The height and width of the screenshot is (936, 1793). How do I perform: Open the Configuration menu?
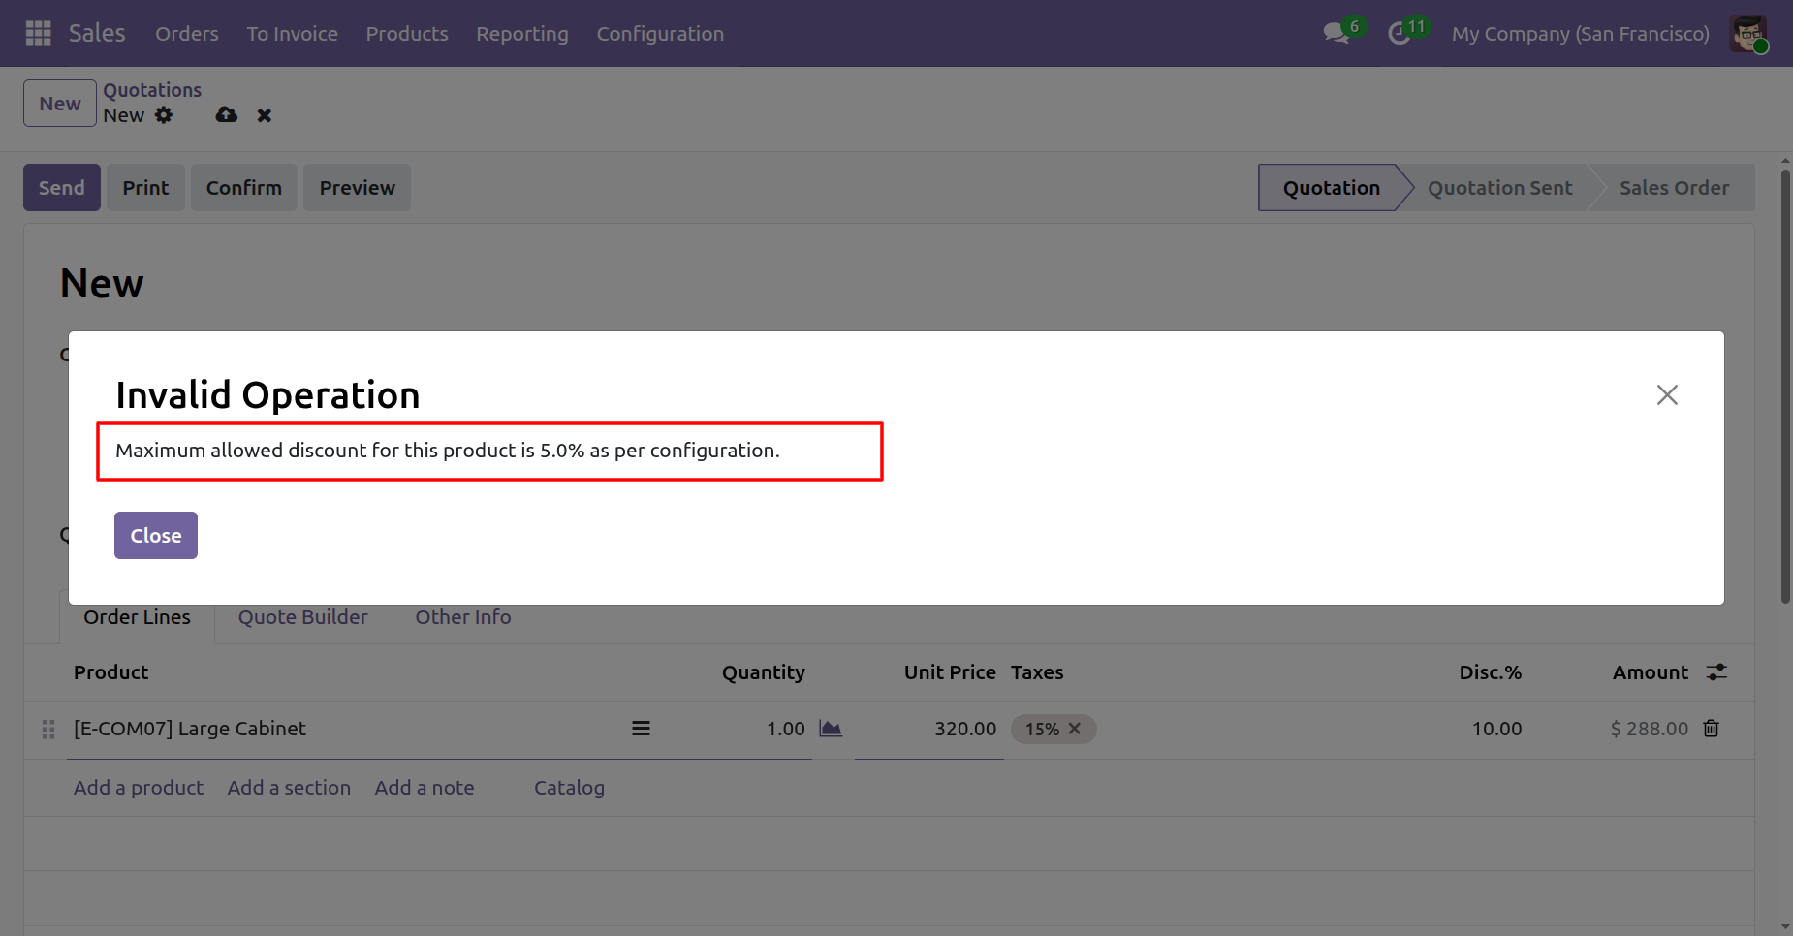pos(659,34)
